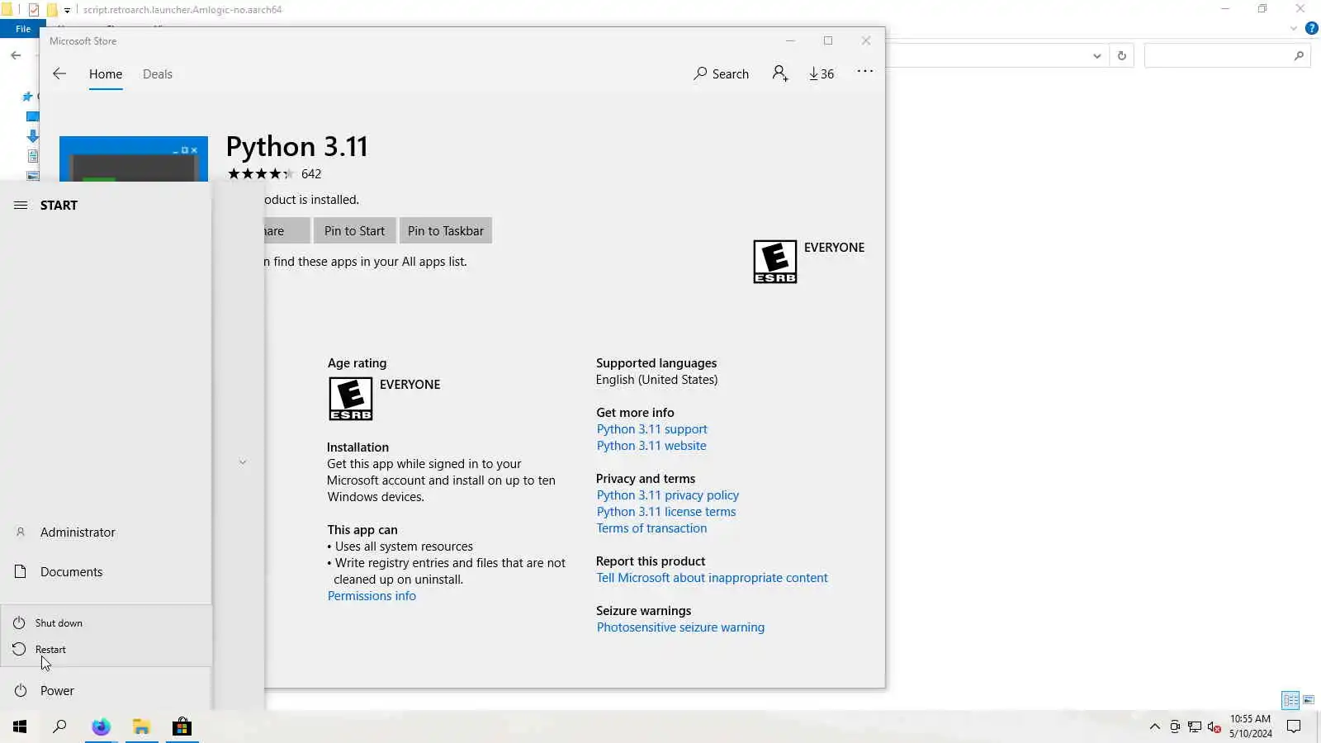Open the taskbar clock and calendar
This screenshot has width=1321, height=743.
click(x=1250, y=726)
